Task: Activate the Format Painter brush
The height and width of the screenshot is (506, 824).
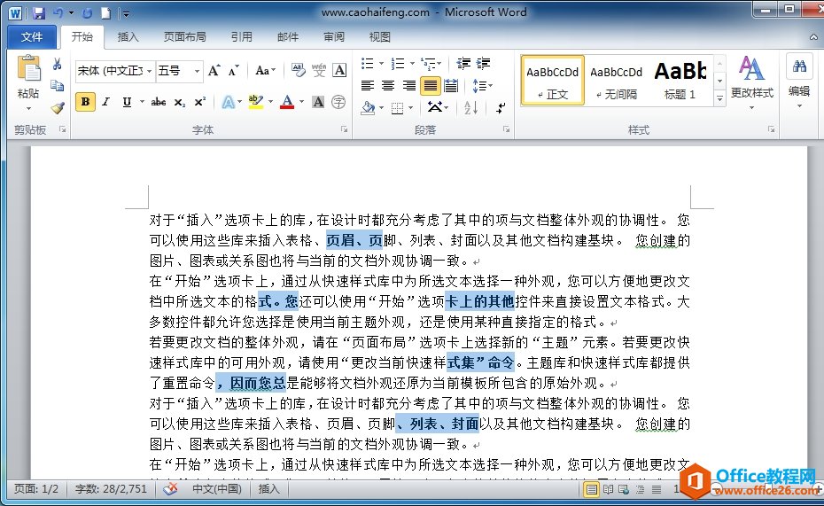Action: [x=57, y=107]
